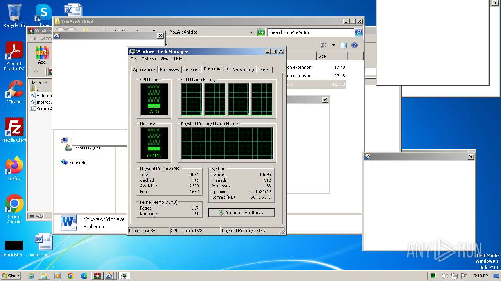Open Task Manager Help menu
The image size is (501, 281).
pos(178,59)
